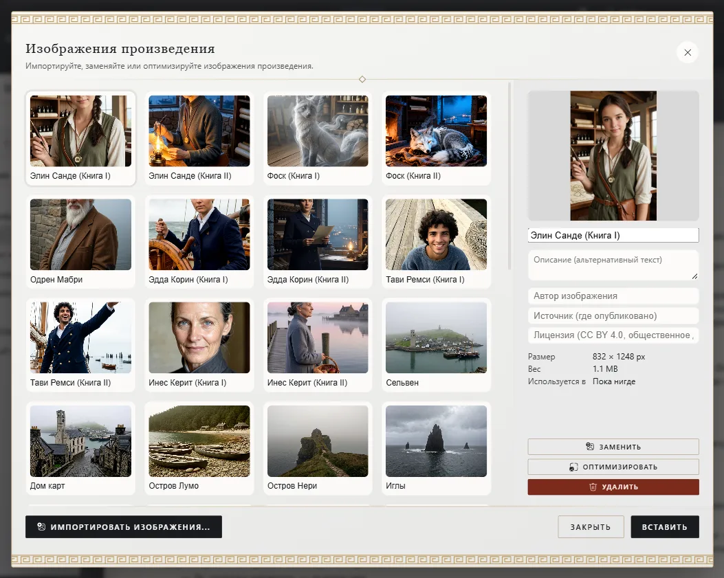Focus the Описание alternative text field

tap(613, 265)
